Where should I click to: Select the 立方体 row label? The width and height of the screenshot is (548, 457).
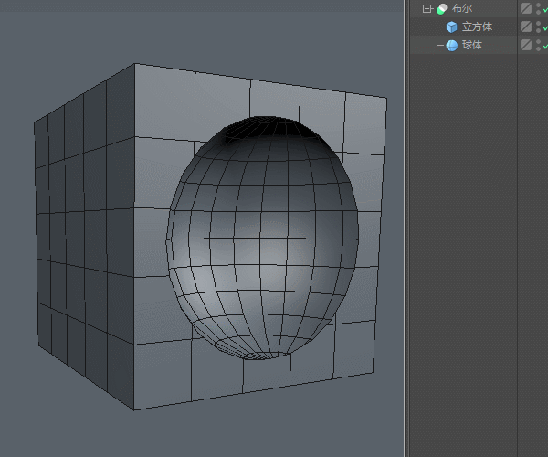[477, 27]
